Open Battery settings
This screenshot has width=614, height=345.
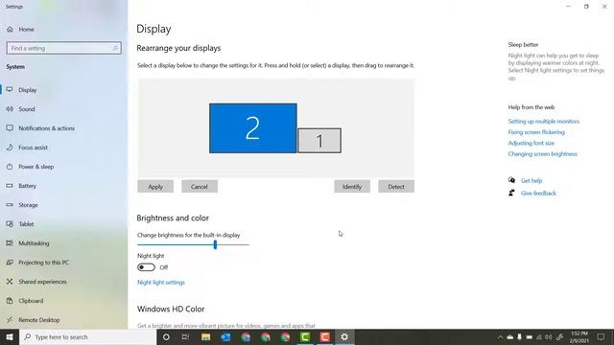point(27,186)
